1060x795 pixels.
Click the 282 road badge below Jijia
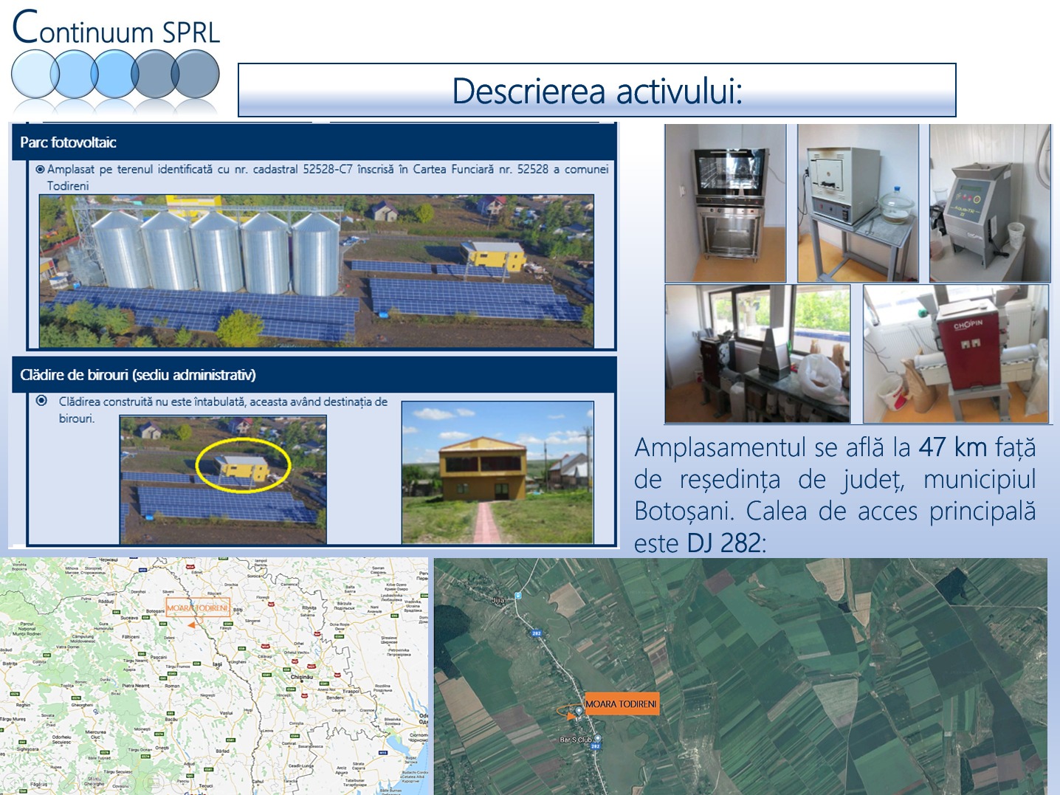[537, 633]
